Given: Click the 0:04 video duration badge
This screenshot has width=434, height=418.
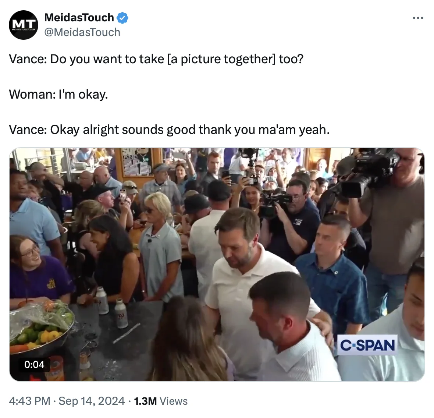Looking at the screenshot, I should (34, 364).
